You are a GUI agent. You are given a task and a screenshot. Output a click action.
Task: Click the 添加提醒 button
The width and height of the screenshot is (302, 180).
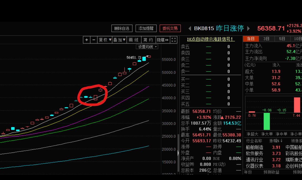pyautogui.click(x=146, y=28)
